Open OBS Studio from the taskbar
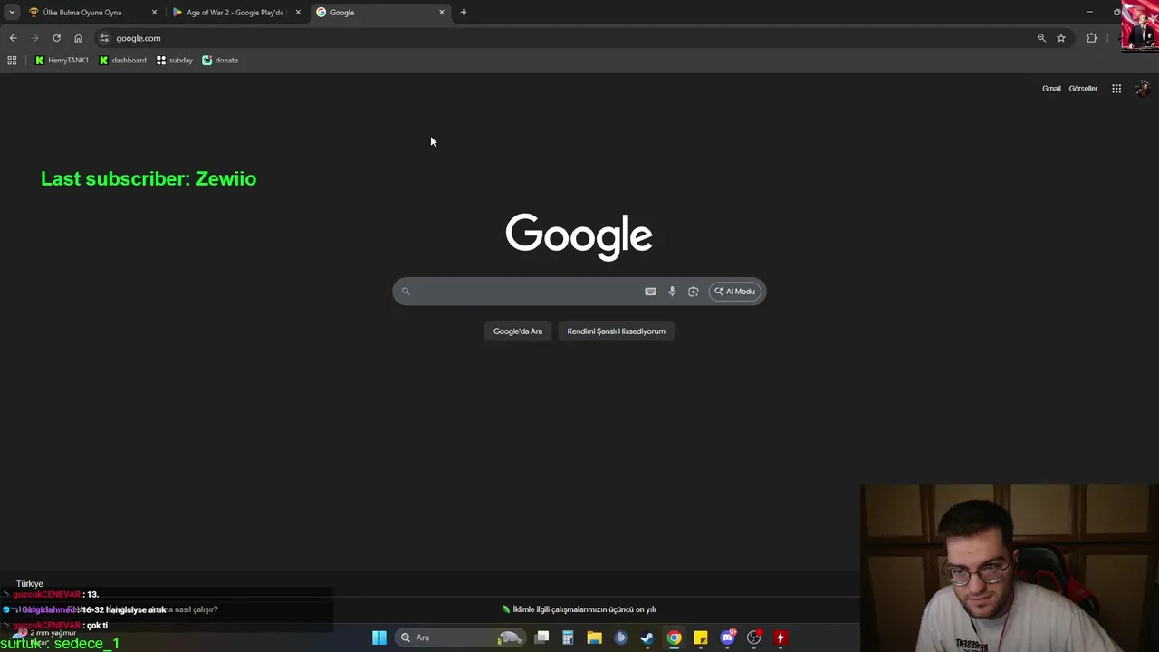The image size is (1159, 652). [x=753, y=638]
